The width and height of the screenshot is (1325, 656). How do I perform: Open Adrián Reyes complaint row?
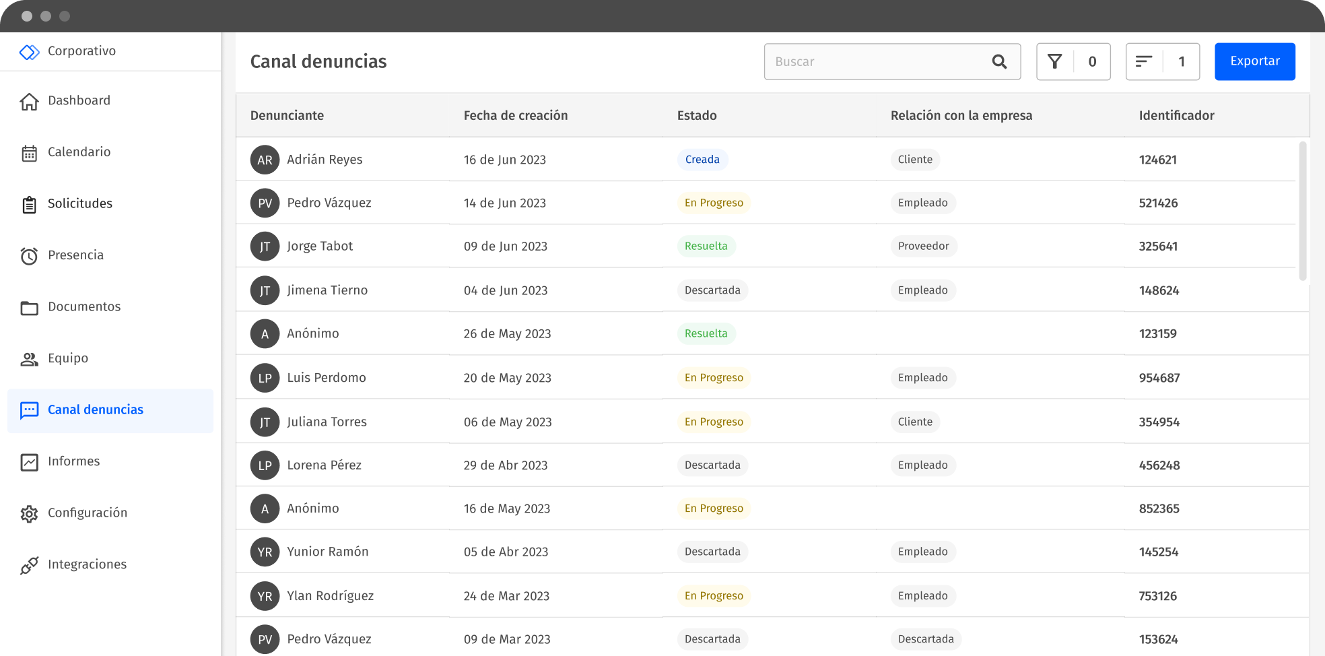[325, 160]
